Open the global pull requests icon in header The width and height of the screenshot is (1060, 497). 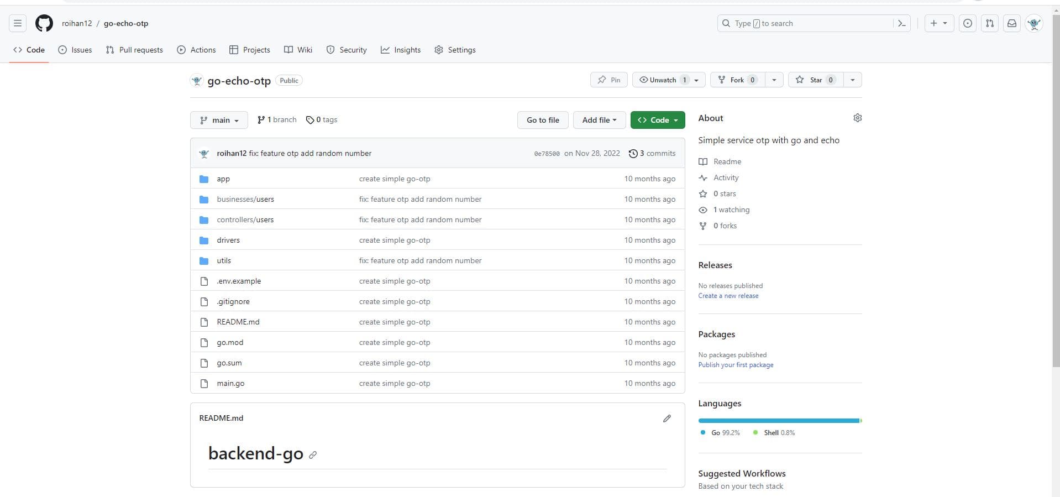click(x=989, y=23)
